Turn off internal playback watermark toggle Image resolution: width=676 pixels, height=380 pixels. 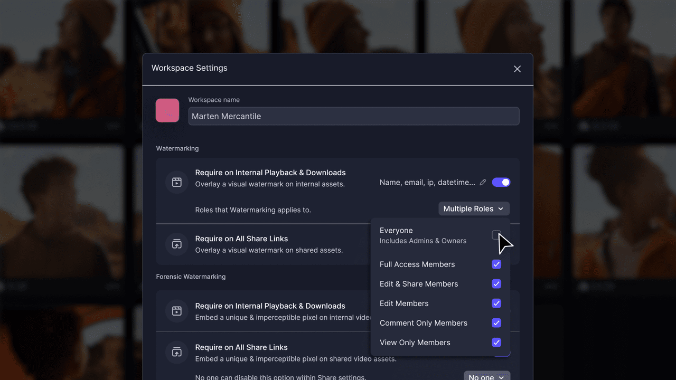pos(501,183)
